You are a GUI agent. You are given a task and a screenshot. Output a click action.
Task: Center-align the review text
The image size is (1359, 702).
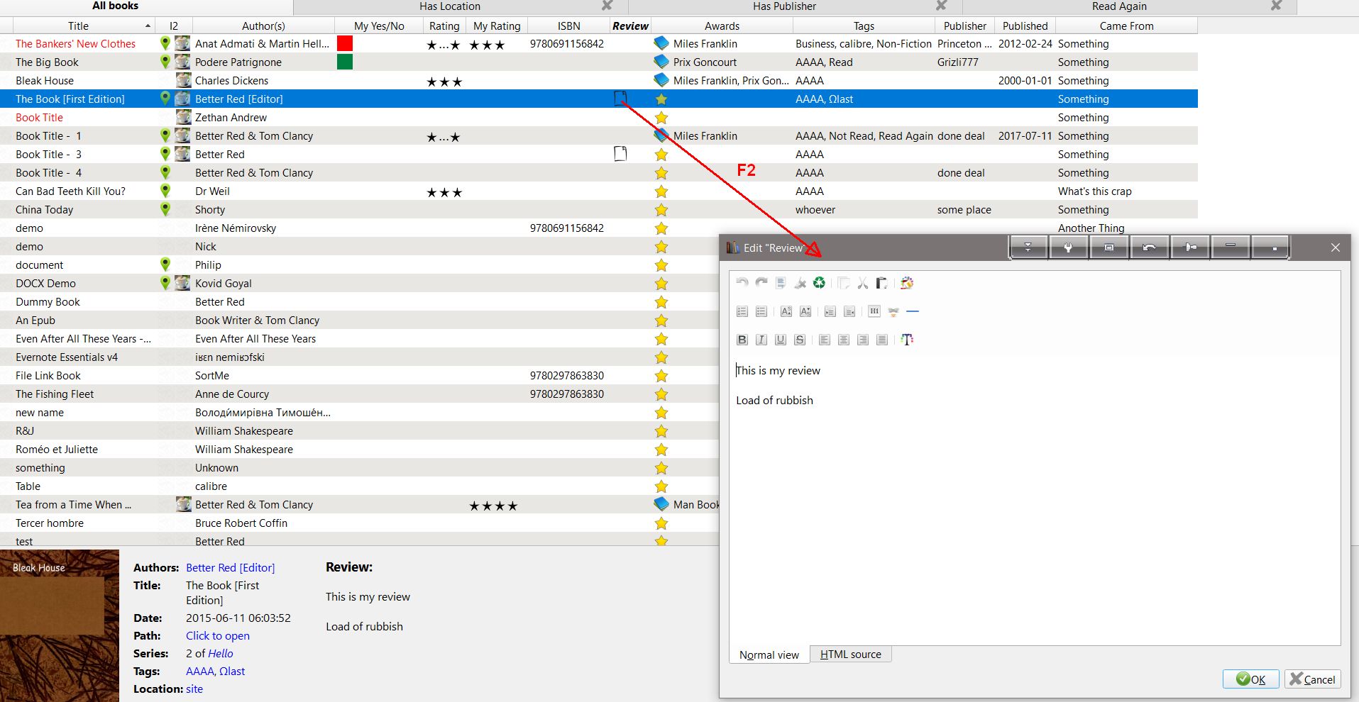point(844,340)
